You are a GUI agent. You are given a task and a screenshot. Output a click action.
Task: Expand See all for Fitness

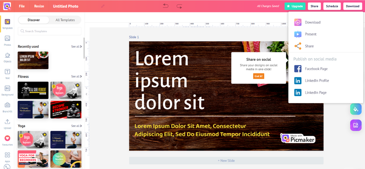click(76, 76)
